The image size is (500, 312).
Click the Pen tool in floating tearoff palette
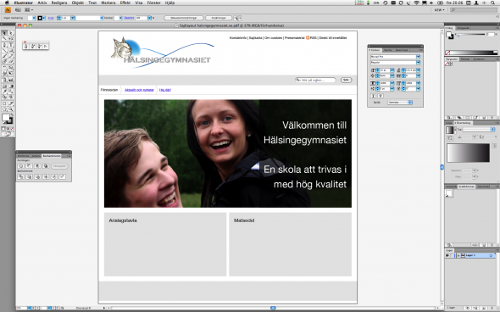(25, 47)
